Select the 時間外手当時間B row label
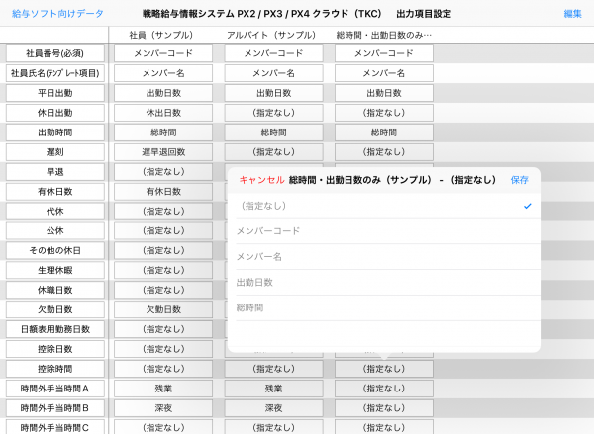The image size is (594, 434). tap(54, 408)
